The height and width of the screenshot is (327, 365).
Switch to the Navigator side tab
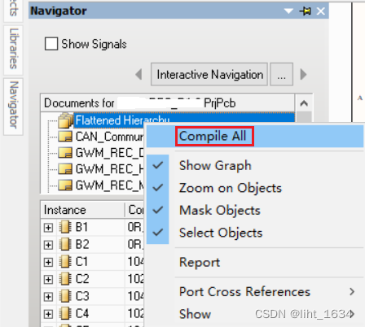point(13,107)
